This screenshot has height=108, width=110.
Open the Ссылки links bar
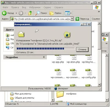96,19
